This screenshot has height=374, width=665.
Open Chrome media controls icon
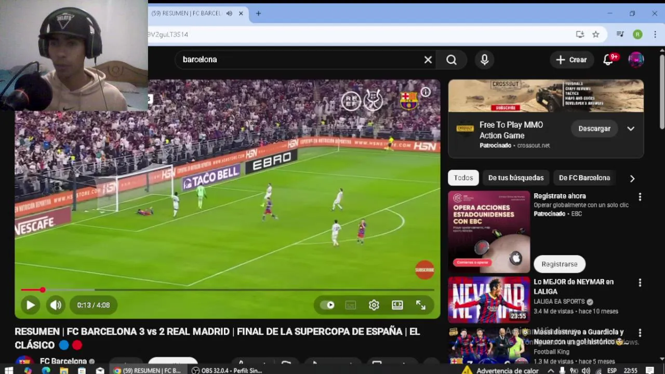pyautogui.click(x=620, y=34)
